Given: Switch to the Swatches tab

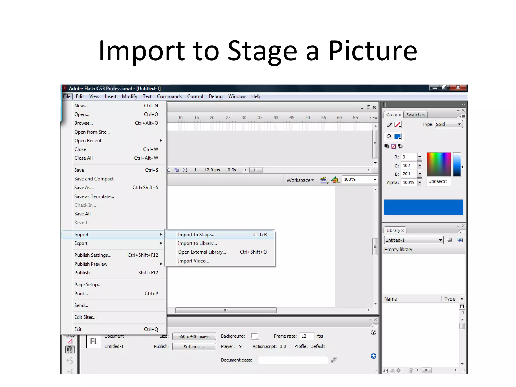Looking at the screenshot, I should tap(415, 115).
